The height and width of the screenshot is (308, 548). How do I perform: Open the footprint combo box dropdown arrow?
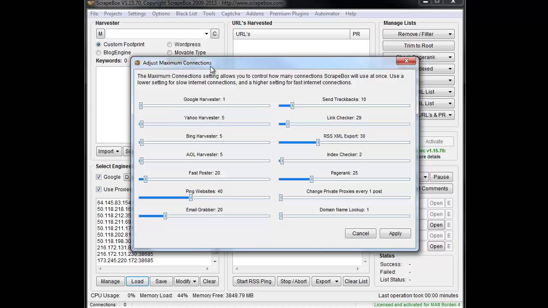click(x=206, y=34)
